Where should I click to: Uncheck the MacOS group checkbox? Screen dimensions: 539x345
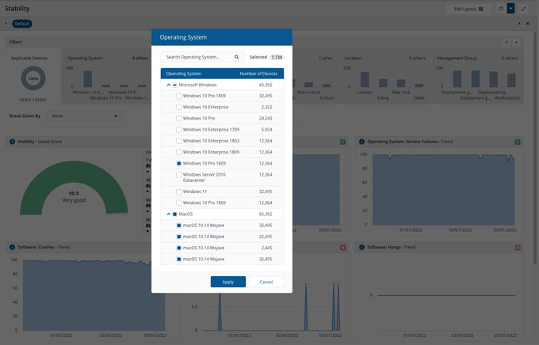175,214
